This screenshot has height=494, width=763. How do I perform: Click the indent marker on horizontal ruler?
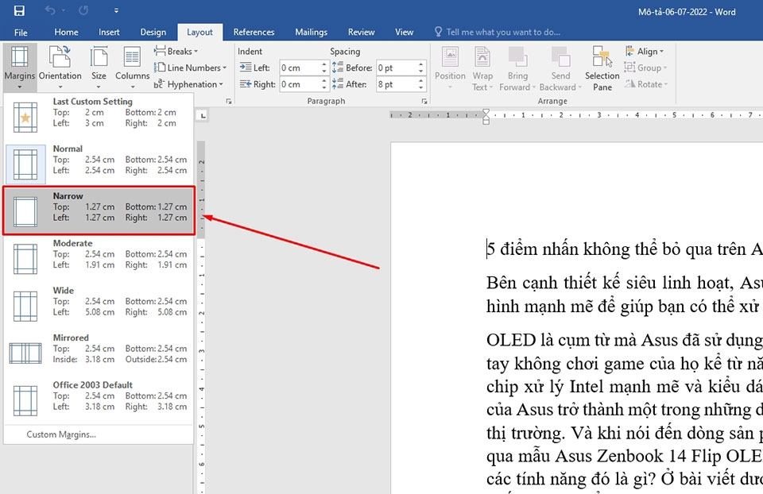(x=486, y=117)
